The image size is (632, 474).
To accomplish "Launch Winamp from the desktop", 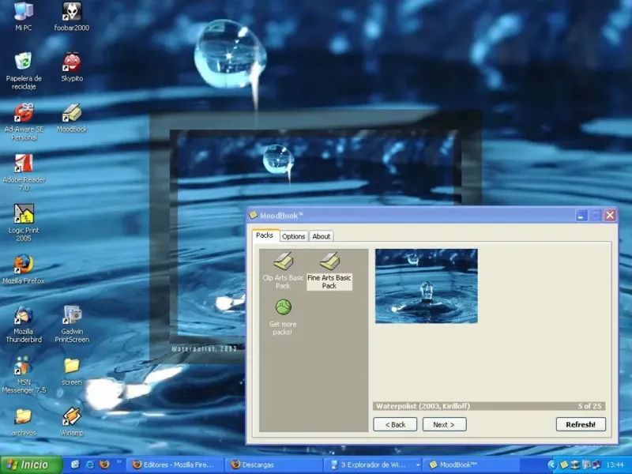I will 72,422.
